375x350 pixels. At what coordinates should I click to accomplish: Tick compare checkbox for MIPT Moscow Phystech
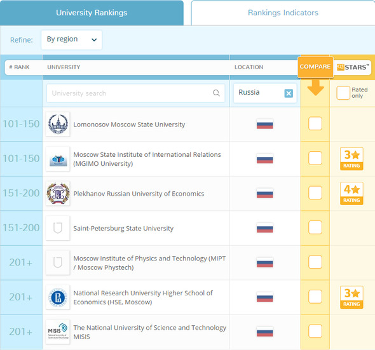pos(315,262)
